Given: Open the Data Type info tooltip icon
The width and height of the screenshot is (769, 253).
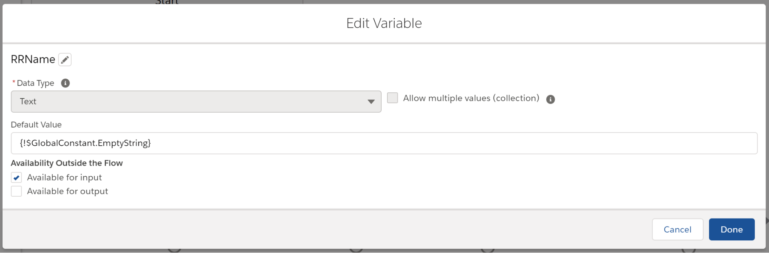Looking at the screenshot, I should 65,83.
